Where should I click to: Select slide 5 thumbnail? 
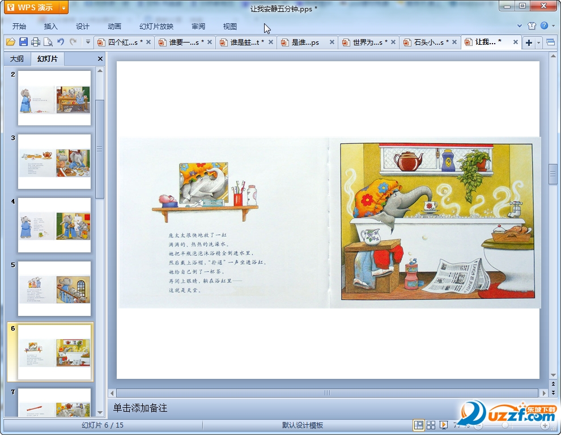pyautogui.click(x=54, y=289)
